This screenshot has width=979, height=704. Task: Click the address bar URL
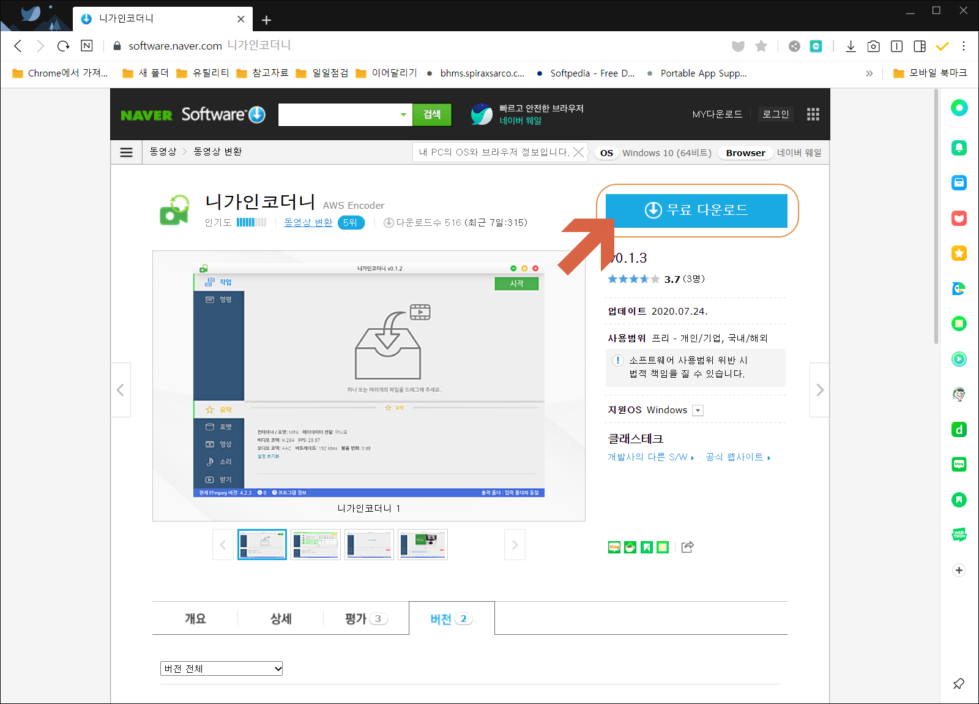[175, 46]
